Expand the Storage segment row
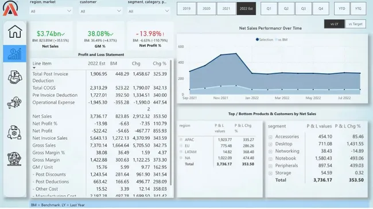373x209 pixels. 270,173
